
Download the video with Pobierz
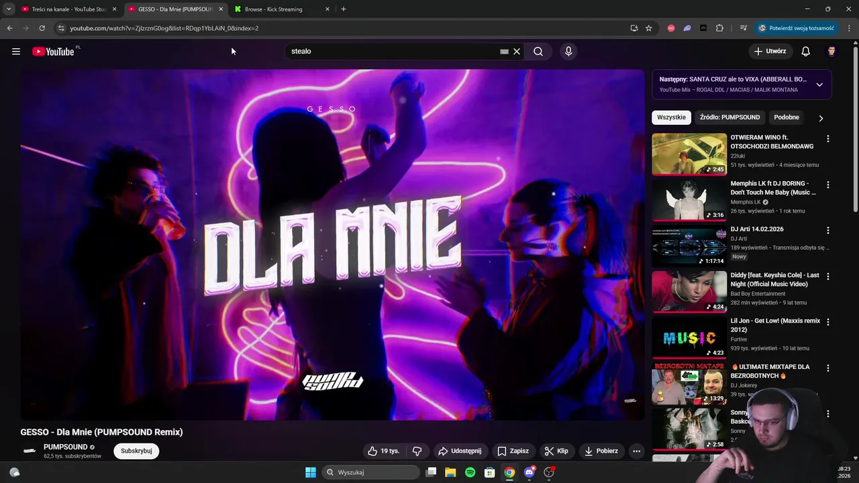[601, 451]
